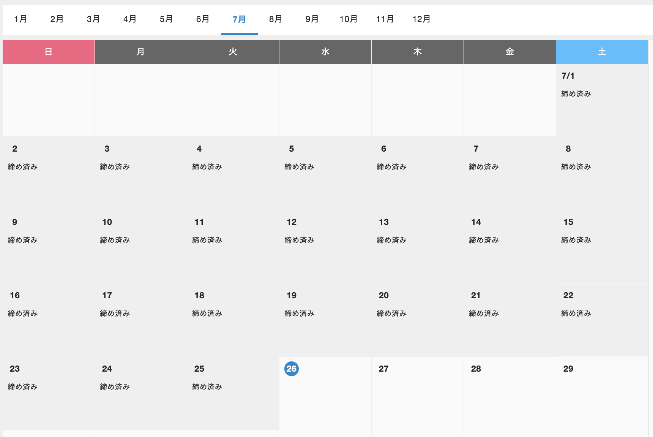
Task: Open the date 20 Thursday cell
Action: (x=417, y=320)
